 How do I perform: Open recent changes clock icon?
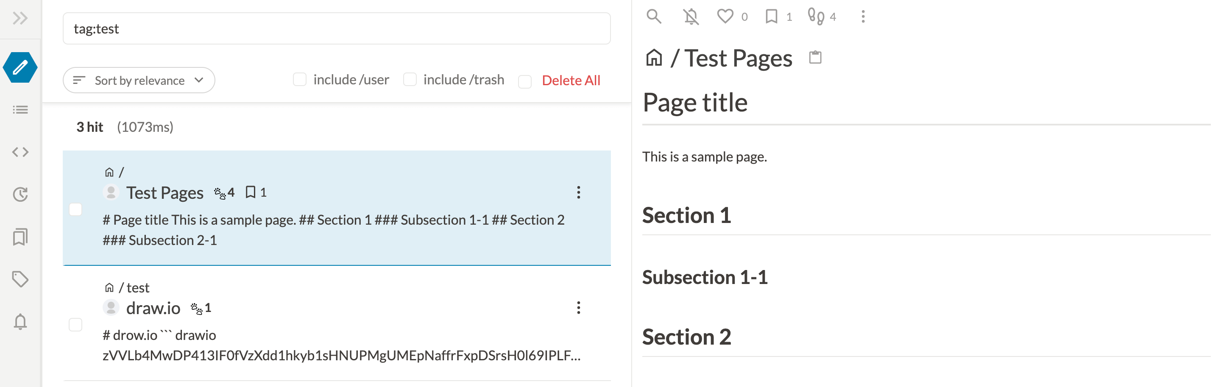coord(20,194)
